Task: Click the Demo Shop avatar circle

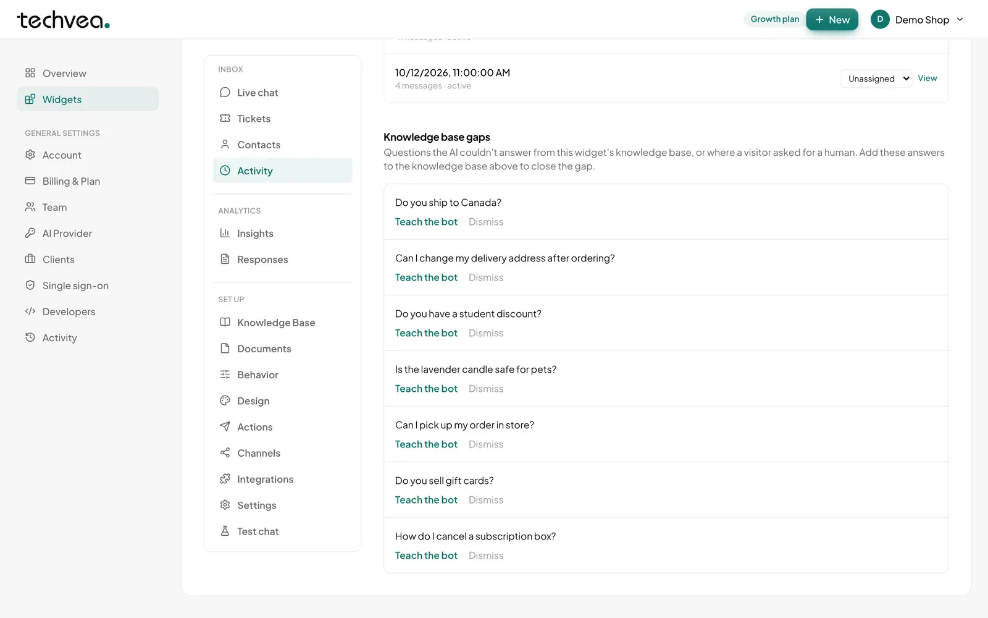Action: coord(880,19)
